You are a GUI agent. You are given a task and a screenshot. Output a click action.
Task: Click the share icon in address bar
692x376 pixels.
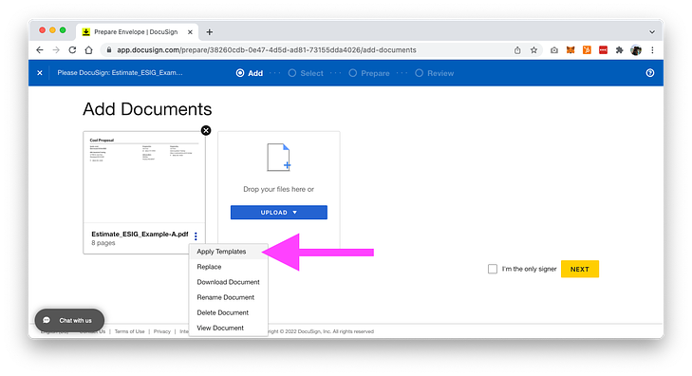(517, 50)
